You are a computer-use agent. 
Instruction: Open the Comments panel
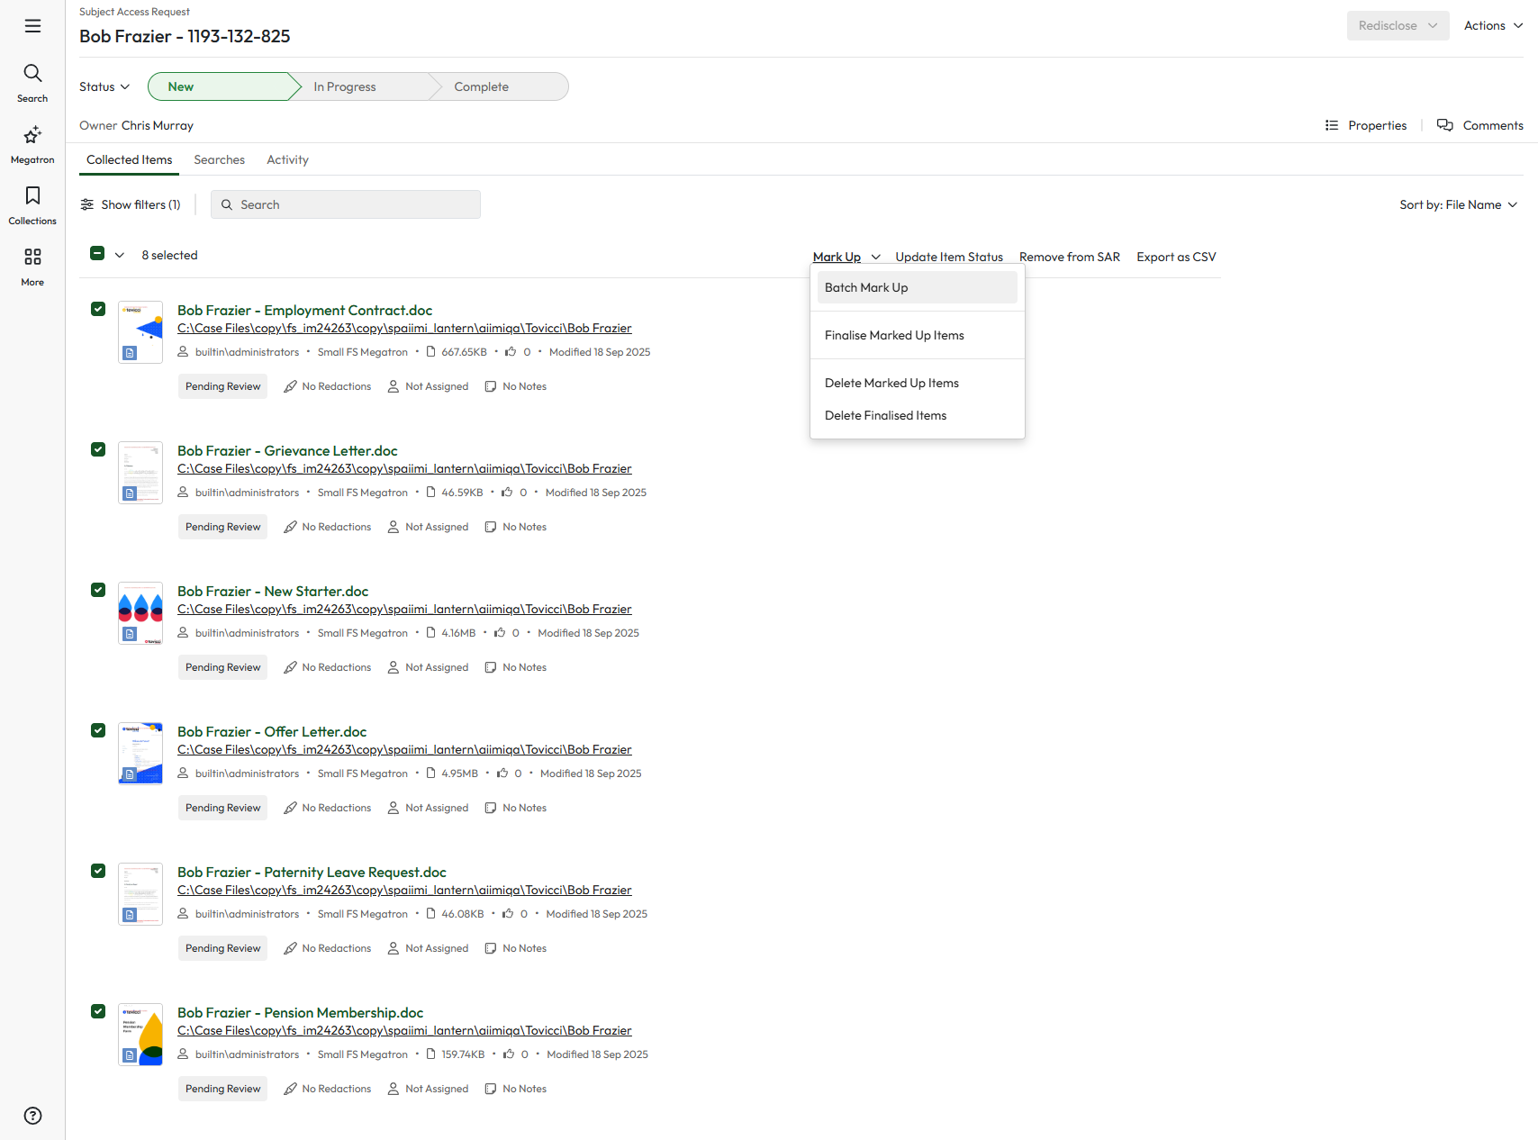[x=1479, y=125]
